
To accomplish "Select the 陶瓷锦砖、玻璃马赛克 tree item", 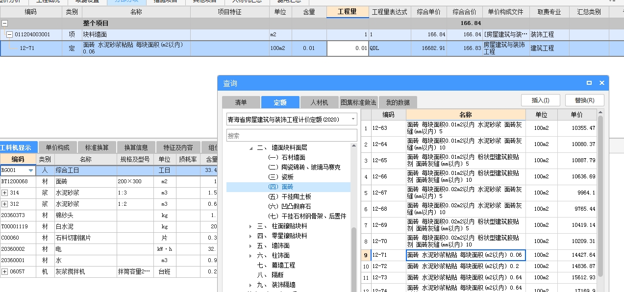I will click(304, 168).
